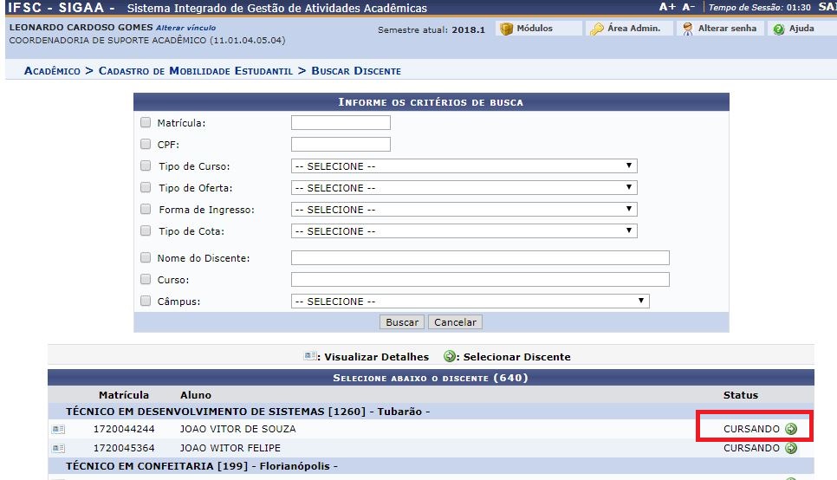Image resolution: width=837 pixels, height=480 pixels.
Task: Click the Matrícula input field
Action: pos(341,122)
